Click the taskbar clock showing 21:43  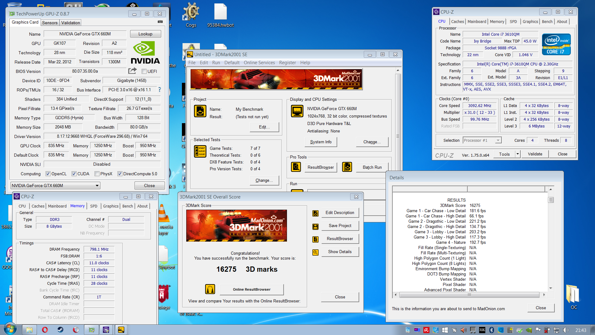pyautogui.click(x=581, y=330)
